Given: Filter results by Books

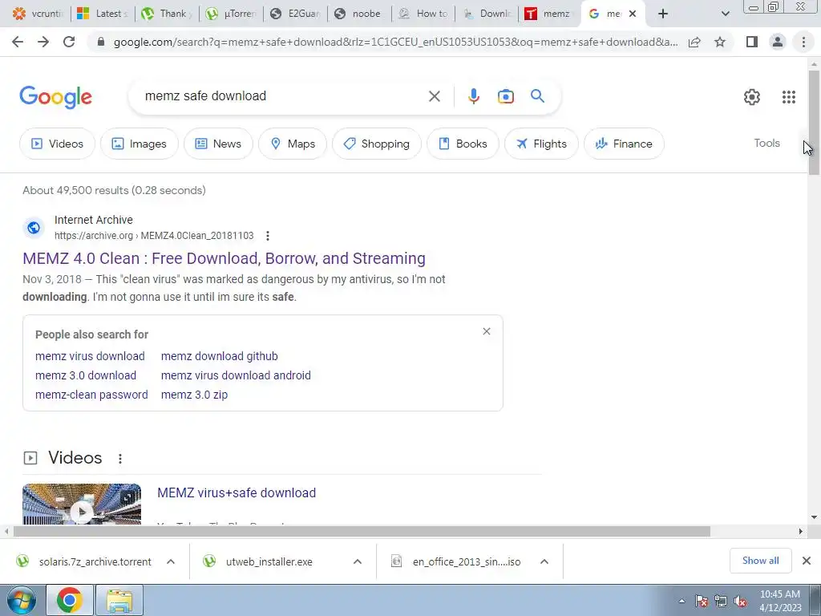Looking at the screenshot, I should (x=463, y=144).
